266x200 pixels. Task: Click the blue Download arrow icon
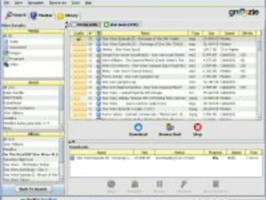pyautogui.click(x=138, y=127)
